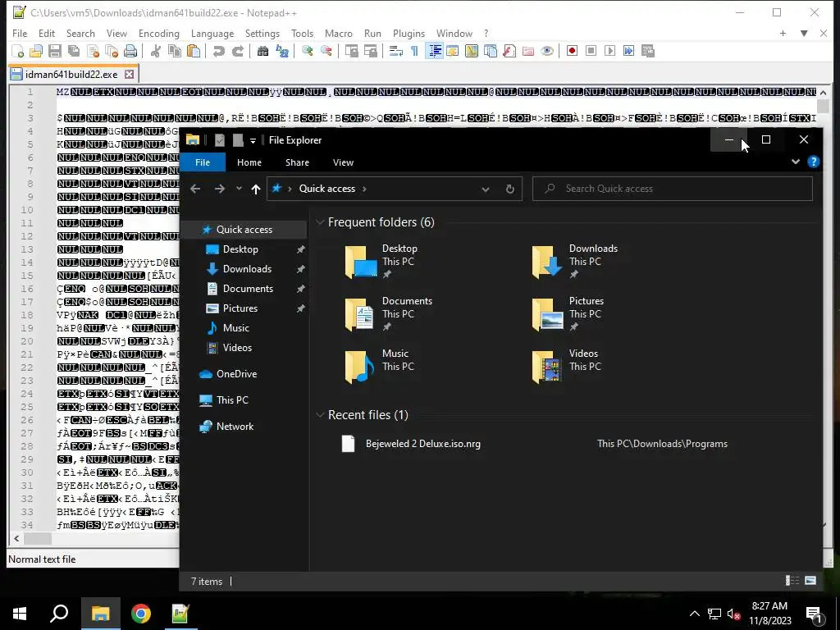Click Save All icon in Notepad++ toolbar

(73, 51)
